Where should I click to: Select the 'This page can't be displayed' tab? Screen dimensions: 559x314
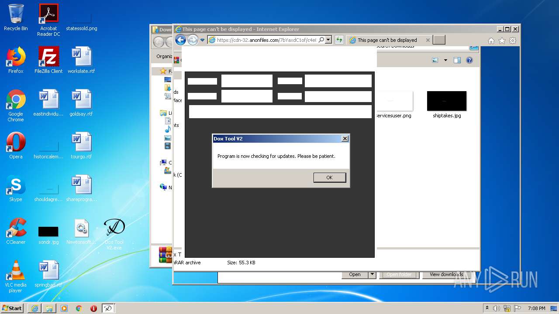(387, 40)
